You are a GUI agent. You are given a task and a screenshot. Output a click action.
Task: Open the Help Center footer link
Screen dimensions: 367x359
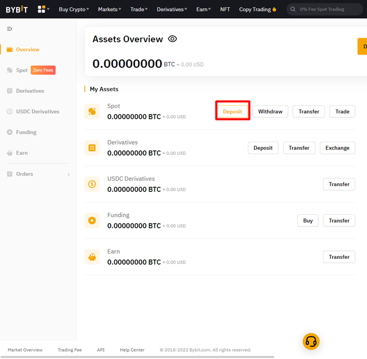[132, 350]
